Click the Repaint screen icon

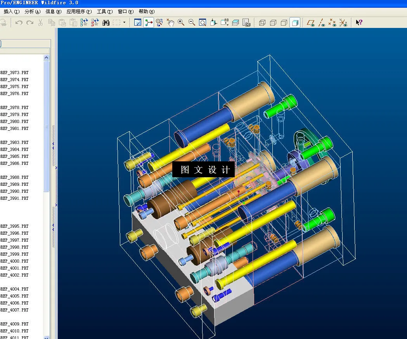pyautogui.click(x=138, y=22)
